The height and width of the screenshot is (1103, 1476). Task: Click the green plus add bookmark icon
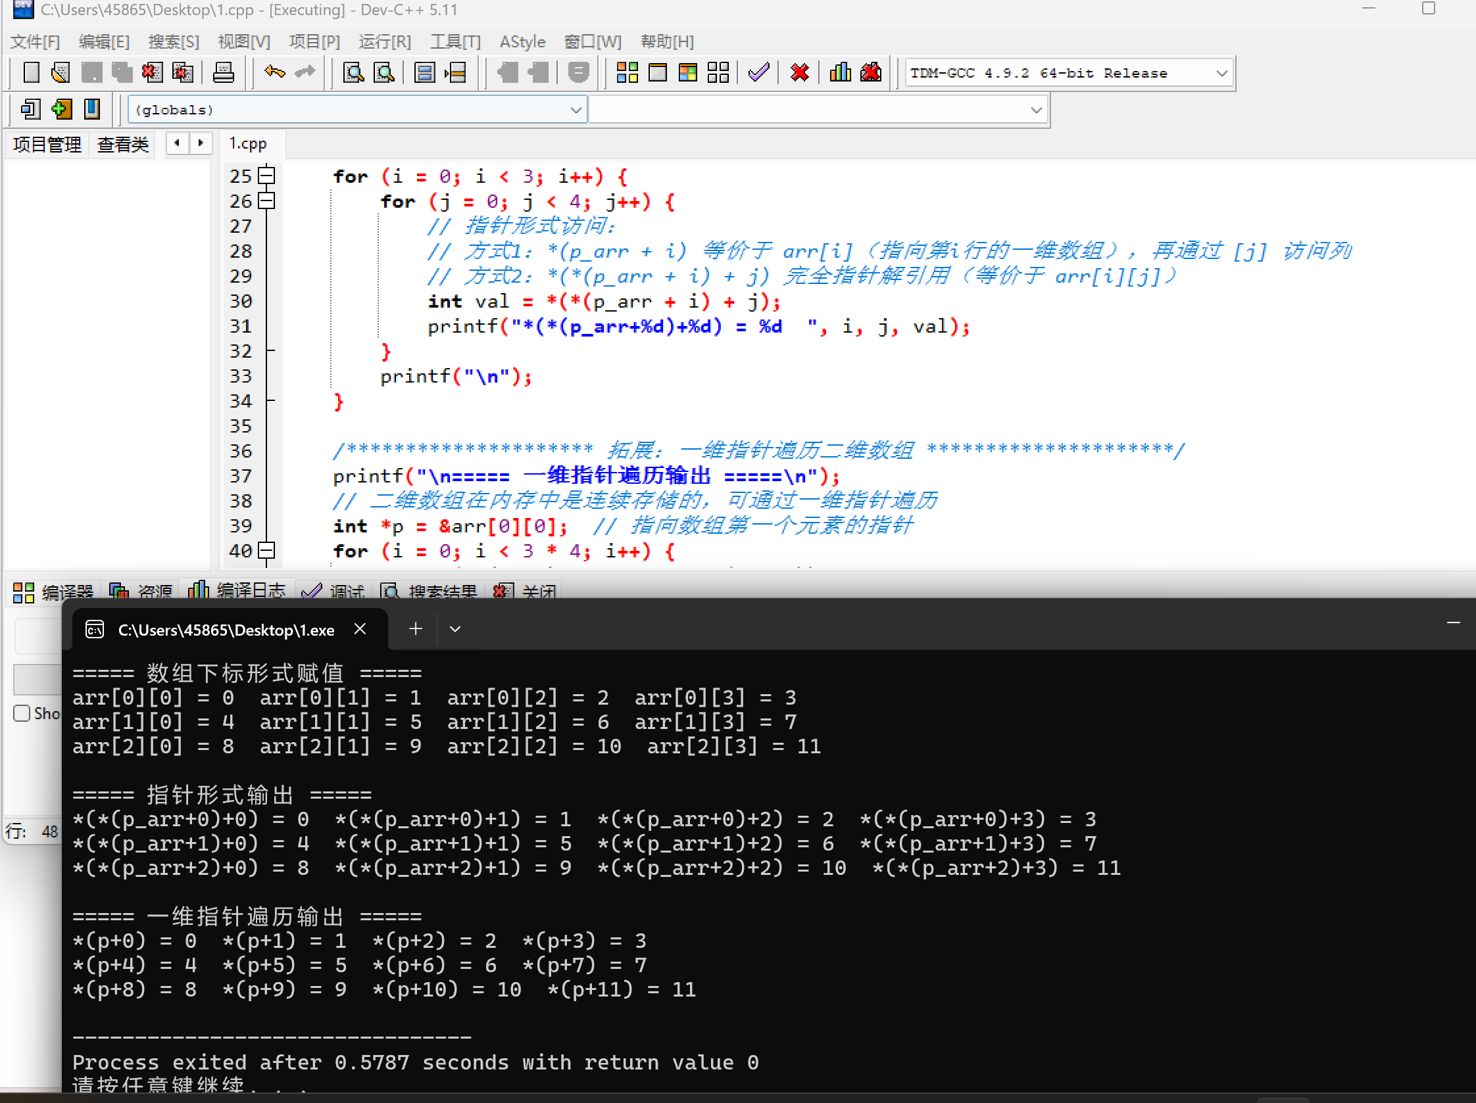click(61, 109)
